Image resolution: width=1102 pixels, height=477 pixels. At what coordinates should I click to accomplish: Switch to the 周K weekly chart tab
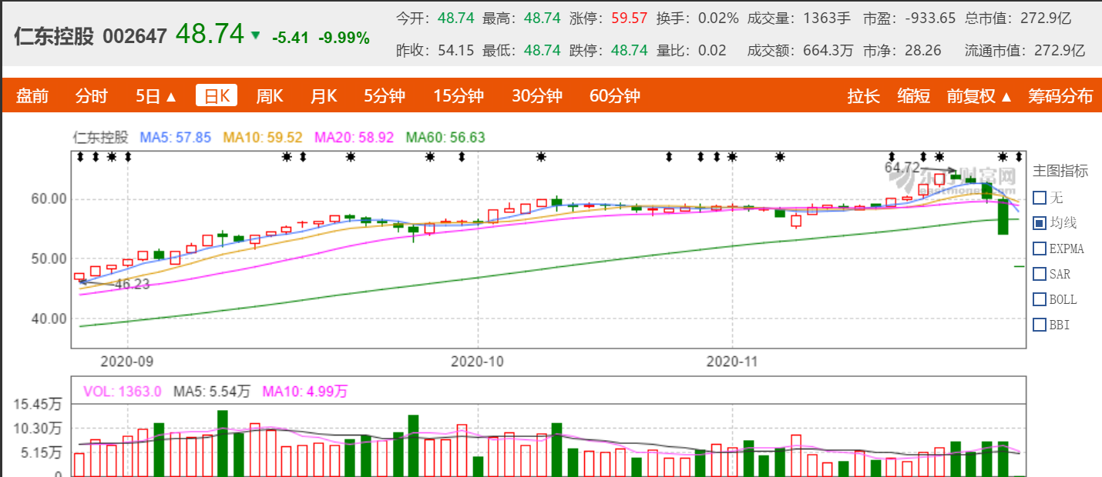click(x=268, y=95)
